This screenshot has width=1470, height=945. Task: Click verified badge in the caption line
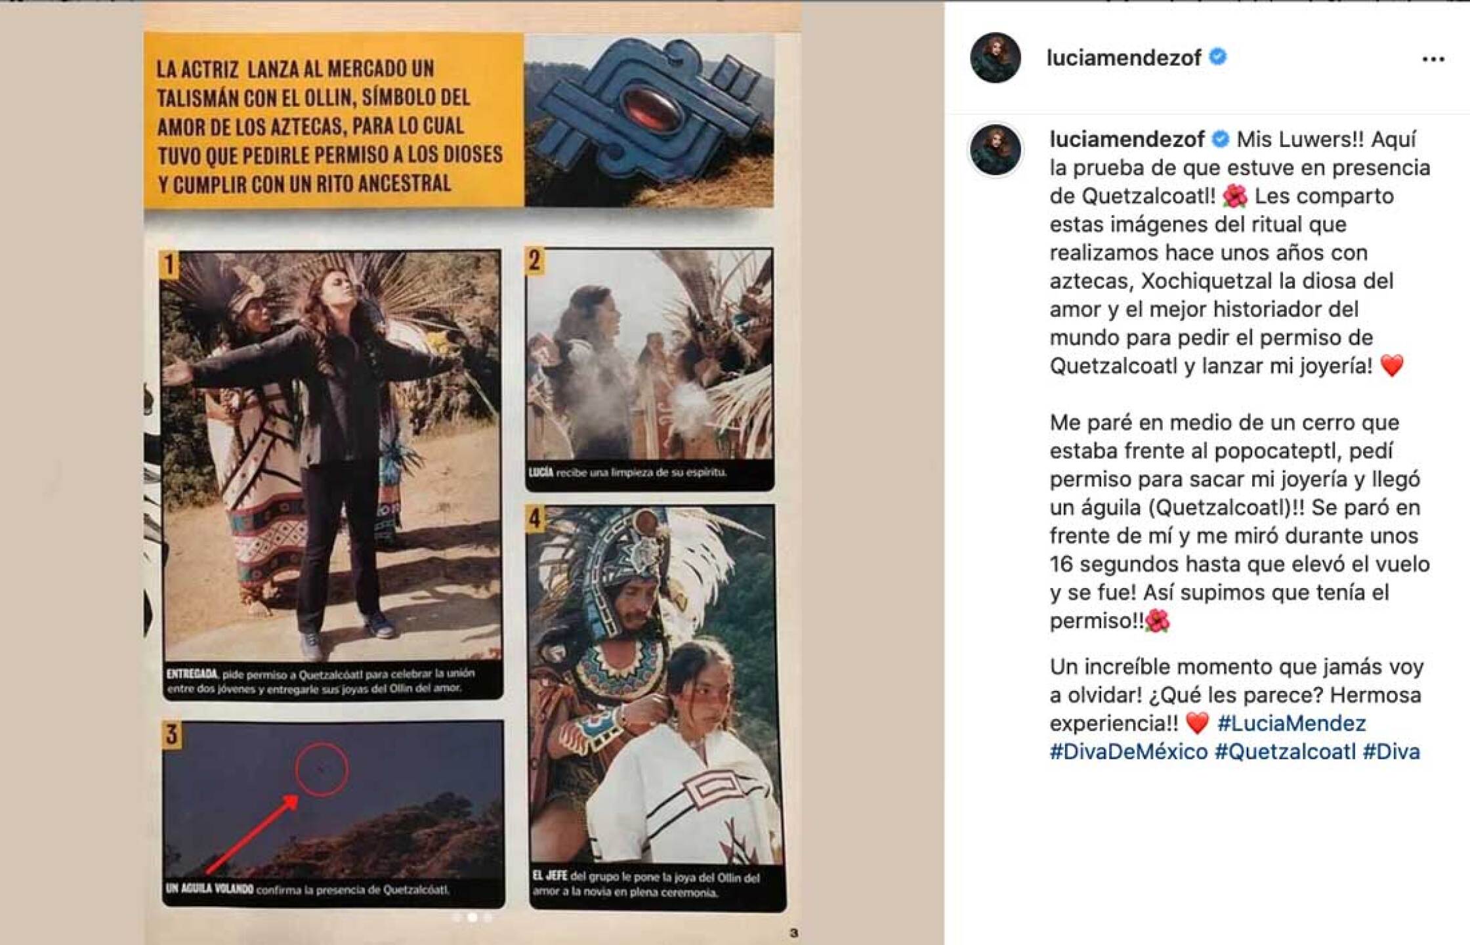(1220, 139)
